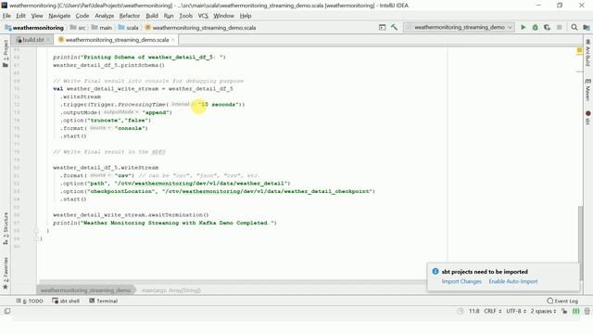Viewport: 593px width, 334px height.
Task: Click the editor horizontal scrollbar
Action: (x=233, y=282)
